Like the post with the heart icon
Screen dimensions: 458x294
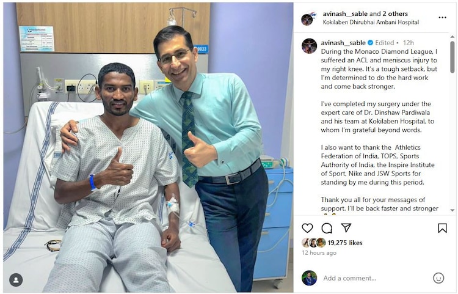[x=307, y=228]
